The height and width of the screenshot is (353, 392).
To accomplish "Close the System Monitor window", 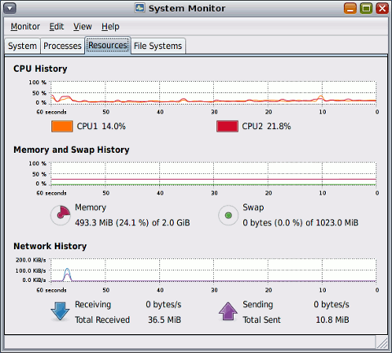I will (382, 8).
